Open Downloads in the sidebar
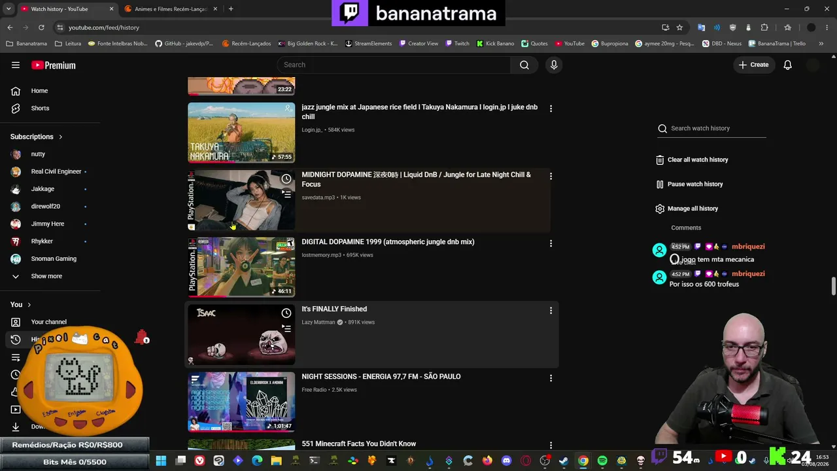The image size is (837, 471). pyautogui.click(x=16, y=427)
